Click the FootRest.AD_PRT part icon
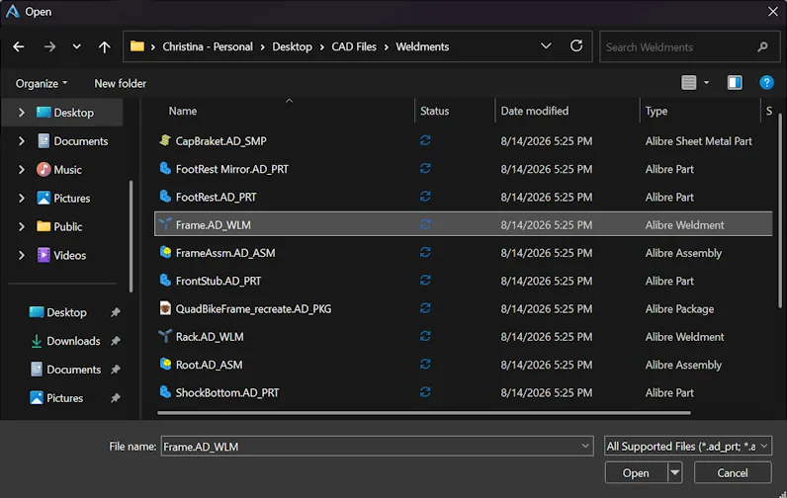The width and height of the screenshot is (787, 498). click(165, 197)
